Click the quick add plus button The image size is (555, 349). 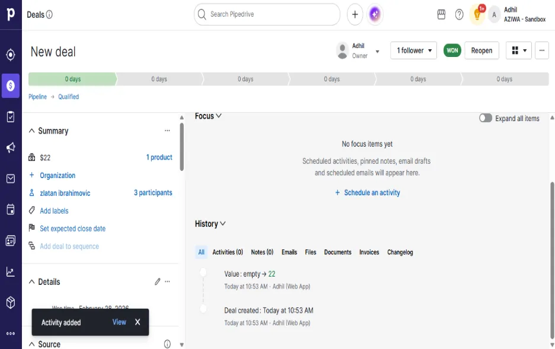(355, 14)
